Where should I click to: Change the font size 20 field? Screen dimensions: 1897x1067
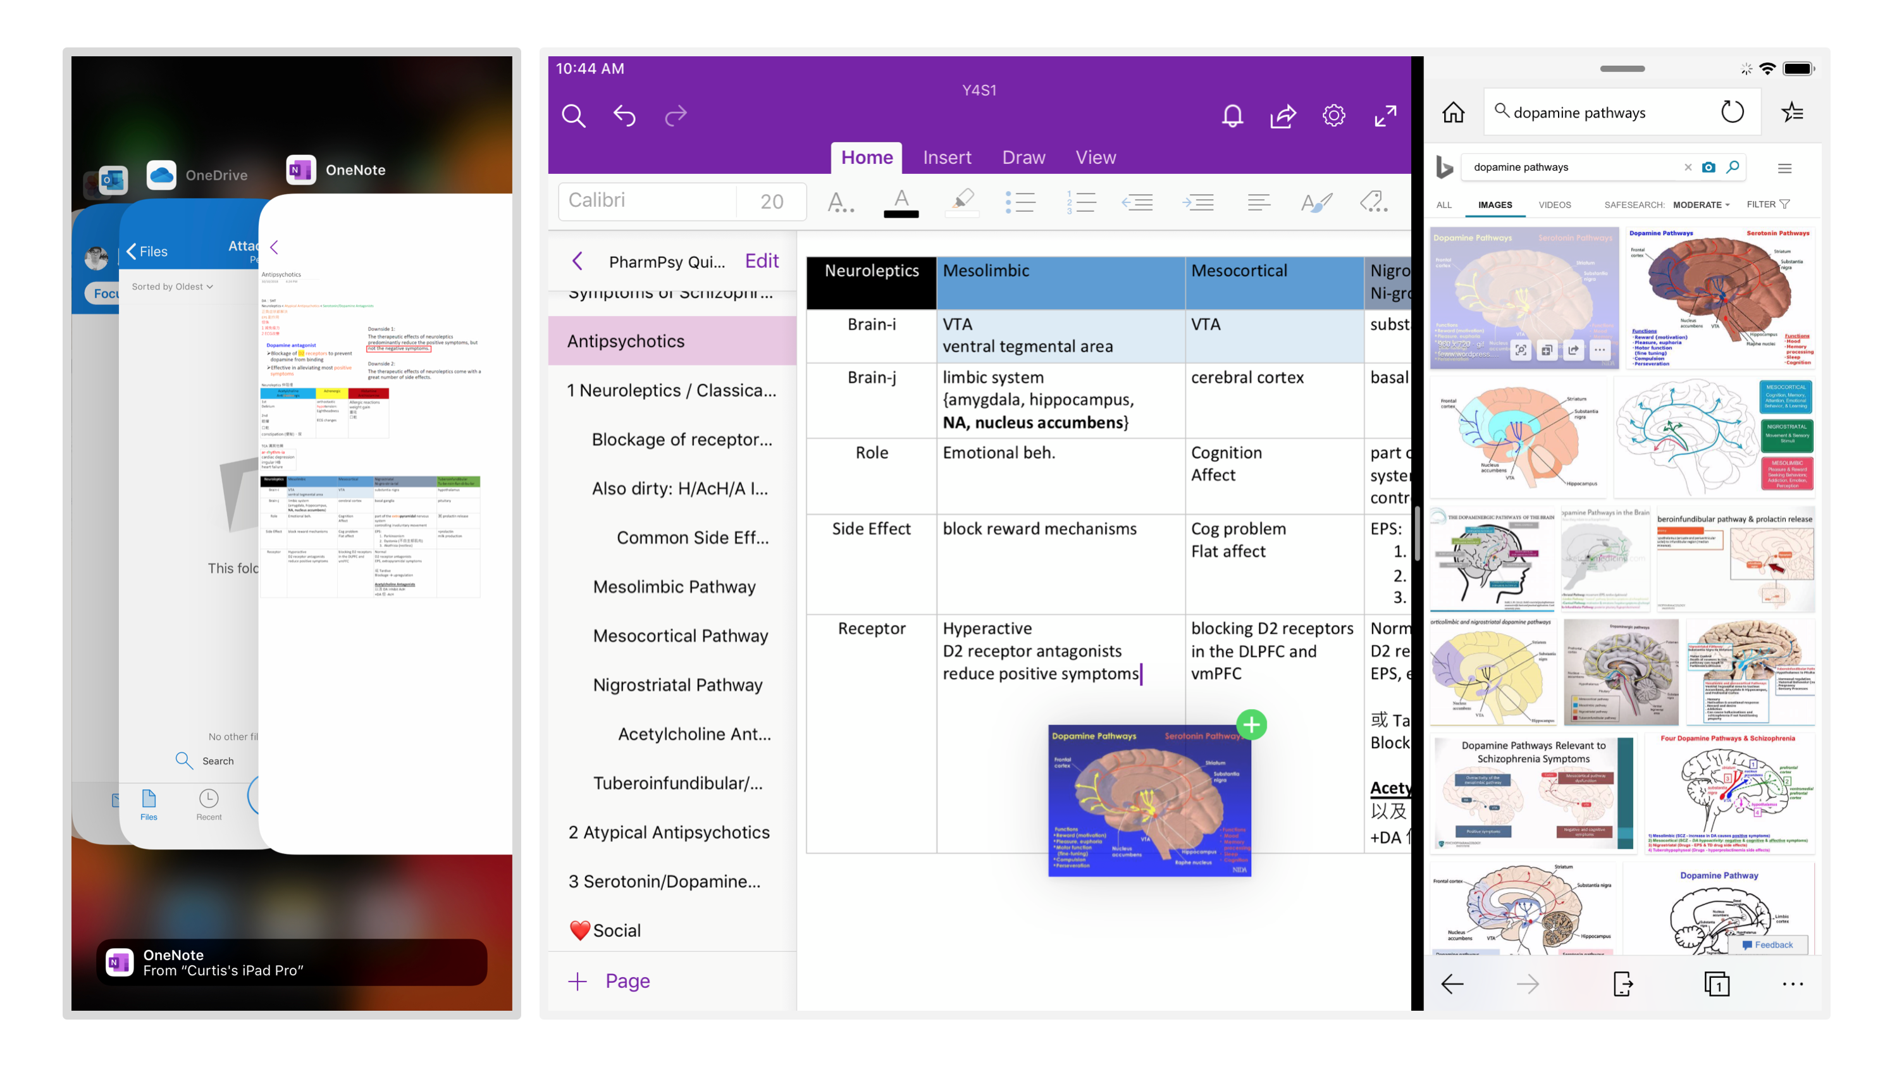(x=771, y=201)
